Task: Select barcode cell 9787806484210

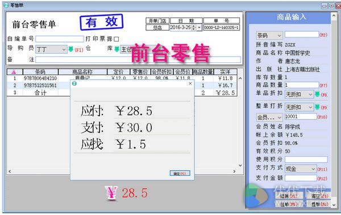Action: tap(40, 78)
